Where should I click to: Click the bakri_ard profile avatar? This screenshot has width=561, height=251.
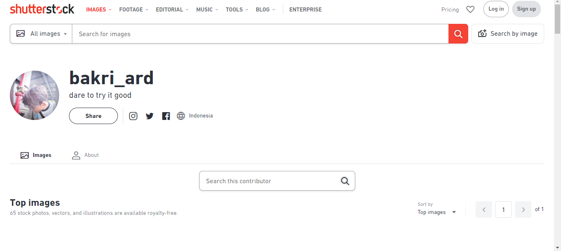click(34, 95)
